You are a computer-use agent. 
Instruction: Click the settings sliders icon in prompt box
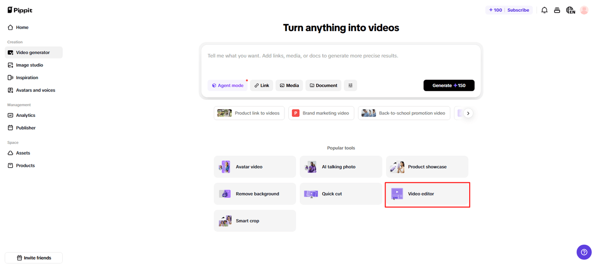pos(351,85)
